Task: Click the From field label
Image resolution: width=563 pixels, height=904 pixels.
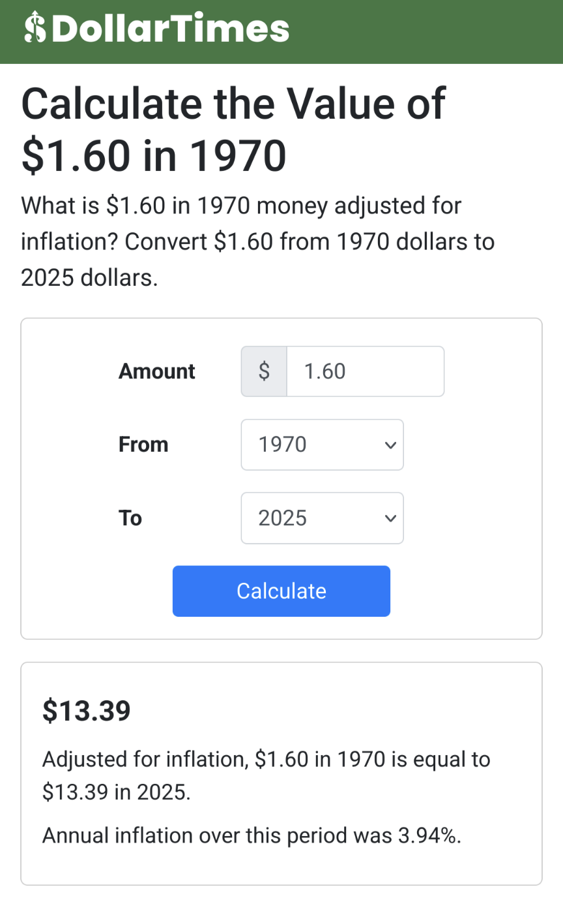Action: (x=143, y=444)
